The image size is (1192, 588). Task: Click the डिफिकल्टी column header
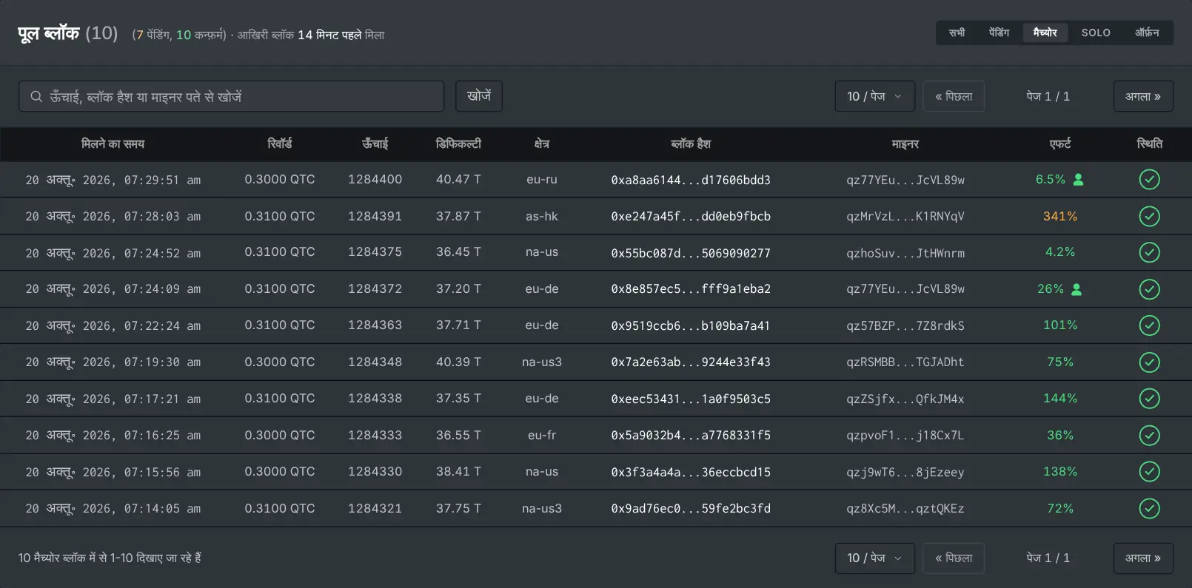458,143
